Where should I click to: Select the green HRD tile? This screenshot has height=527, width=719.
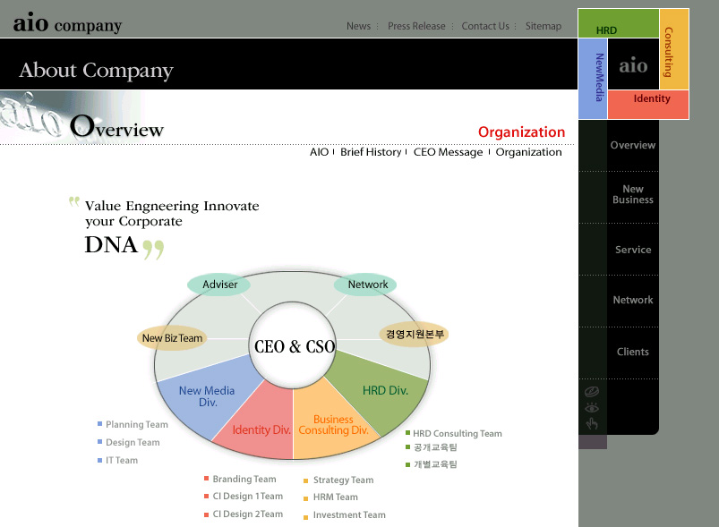619,23
